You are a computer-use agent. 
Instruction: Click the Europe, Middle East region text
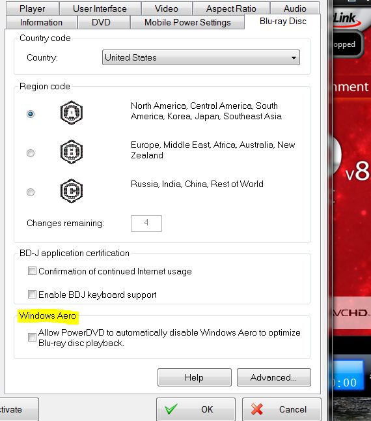(213, 150)
